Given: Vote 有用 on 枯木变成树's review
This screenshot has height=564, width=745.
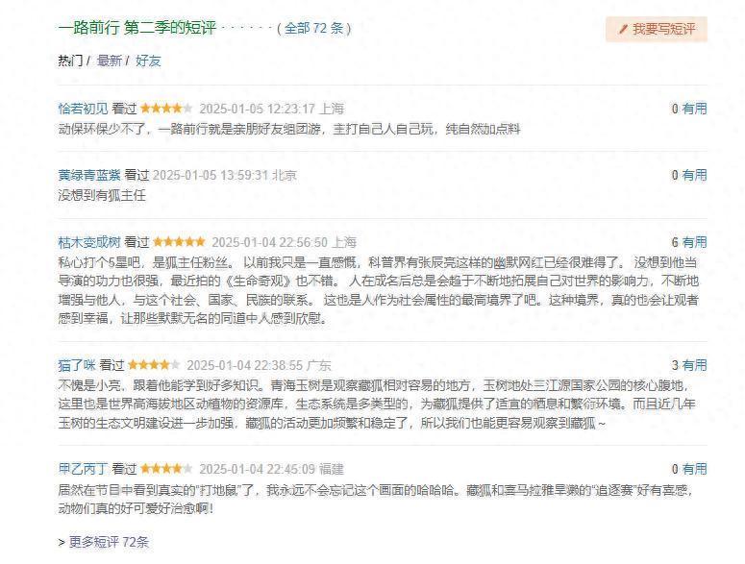Looking at the screenshot, I should click(x=694, y=242).
